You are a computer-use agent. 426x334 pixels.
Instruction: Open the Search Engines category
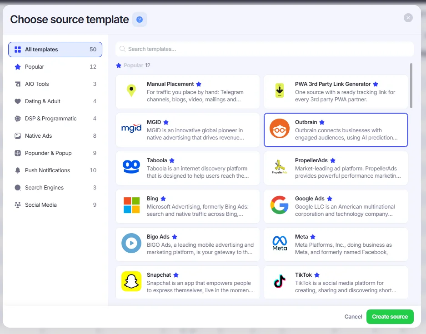click(x=55, y=188)
